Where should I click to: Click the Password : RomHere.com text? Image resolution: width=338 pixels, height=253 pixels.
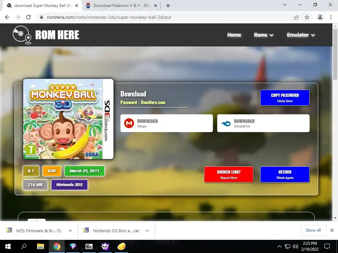click(x=143, y=102)
